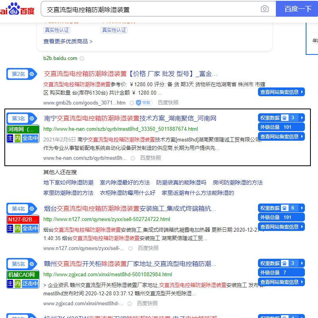Click the 全击中 tag under 河南网
The height and width of the screenshot is (318, 318).
(x=30, y=138)
